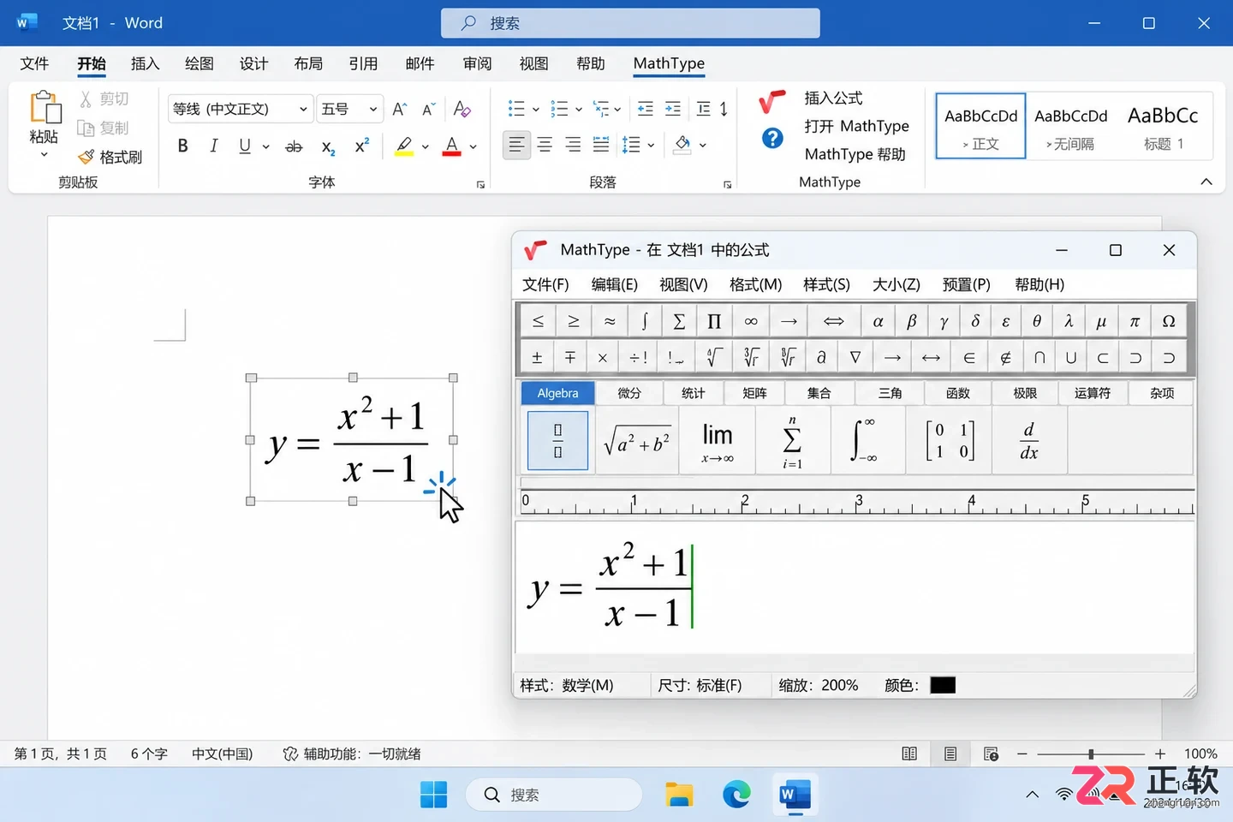Insert the plus-minus symbol in MathType
Viewport: 1233px width, 822px height.
(537, 357)
